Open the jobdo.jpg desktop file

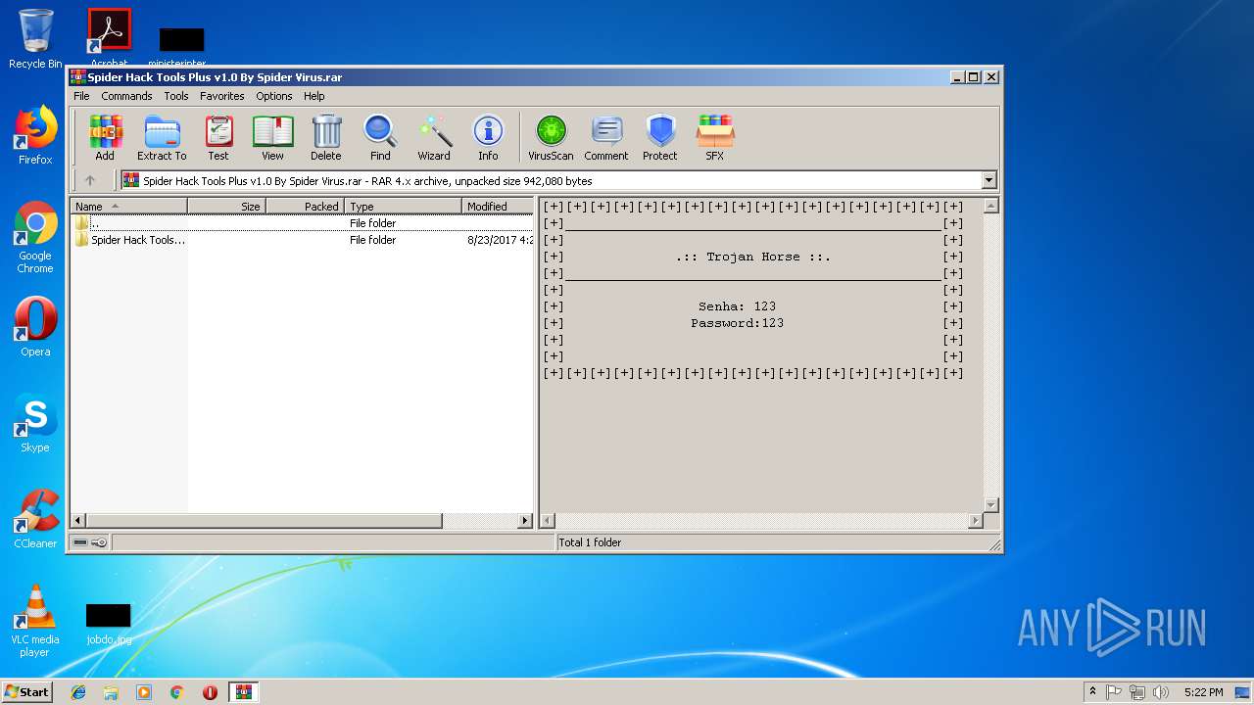point(109,624)
